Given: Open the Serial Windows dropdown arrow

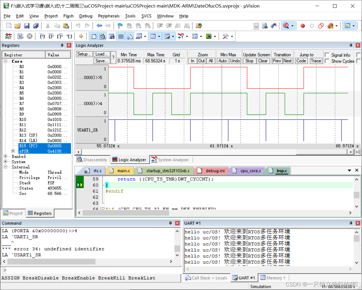Looking at the screenshot, I should click(173, 37).
